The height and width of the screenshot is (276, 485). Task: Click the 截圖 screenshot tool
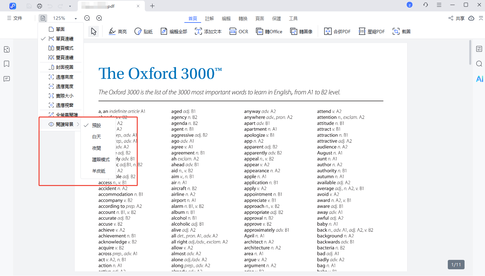tap(402, 32)
